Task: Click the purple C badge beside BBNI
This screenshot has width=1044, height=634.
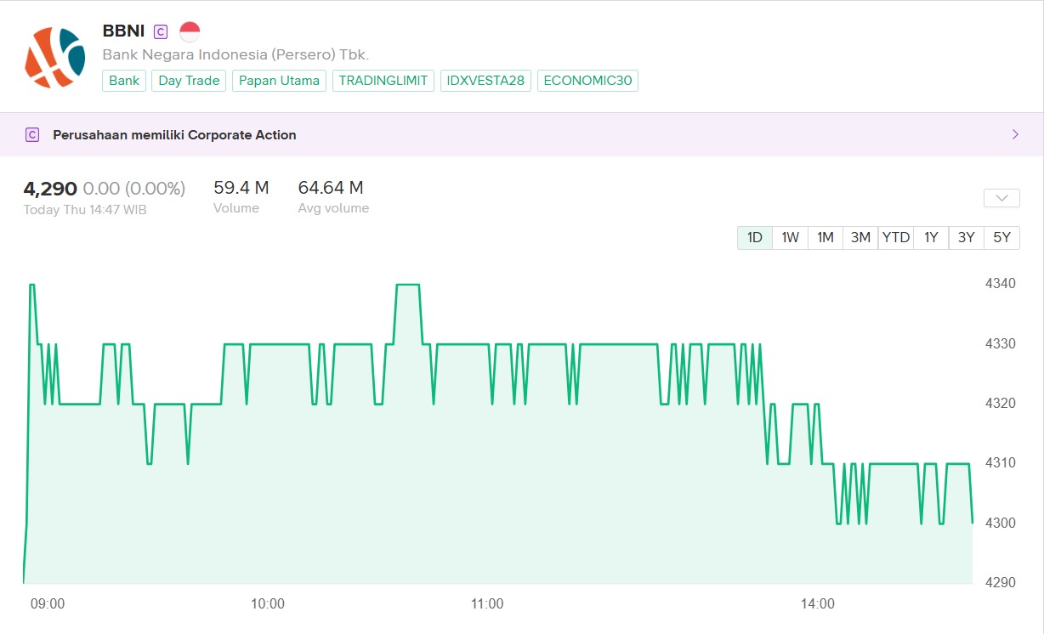Action: click(x=161, y=32)
